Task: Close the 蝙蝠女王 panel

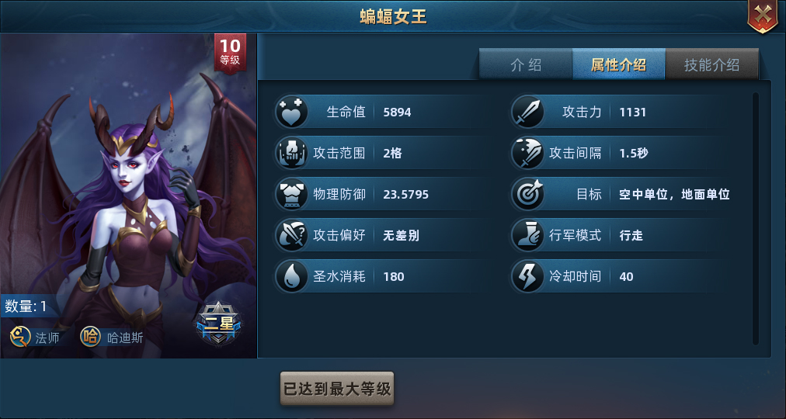Action: (763, 16)
